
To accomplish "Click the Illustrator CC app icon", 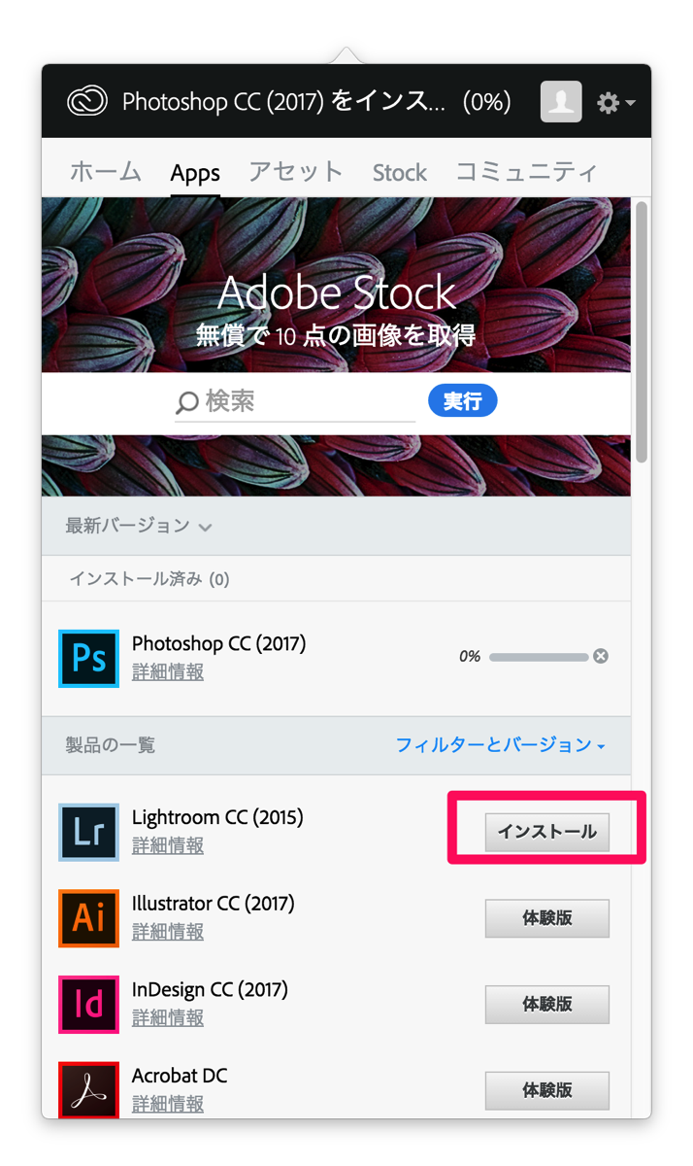I will (88, 918).
